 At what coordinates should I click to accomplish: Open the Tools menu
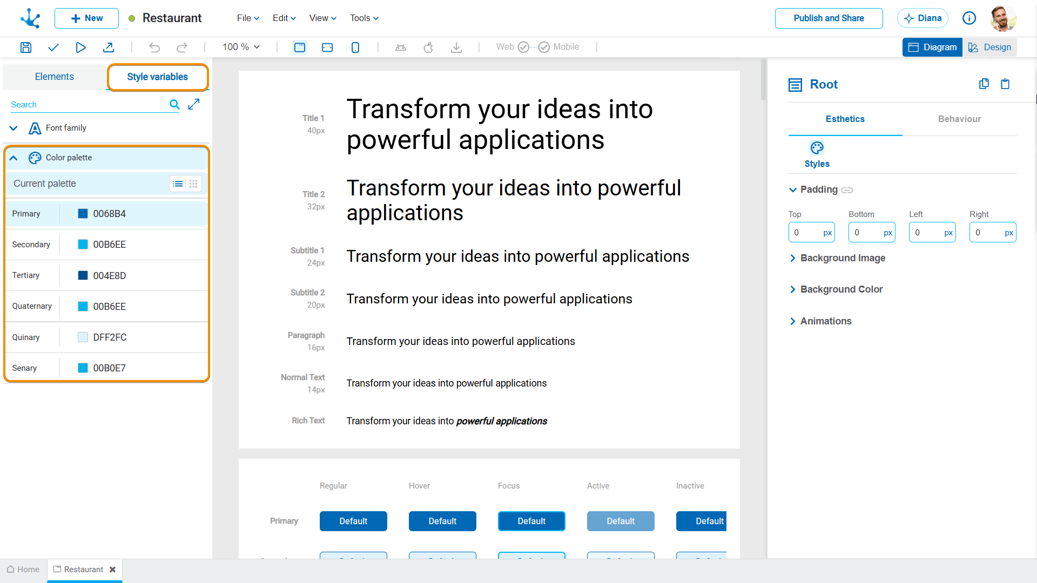coord(364,18)
